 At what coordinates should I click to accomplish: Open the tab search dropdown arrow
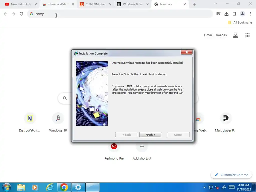[216, 3]
